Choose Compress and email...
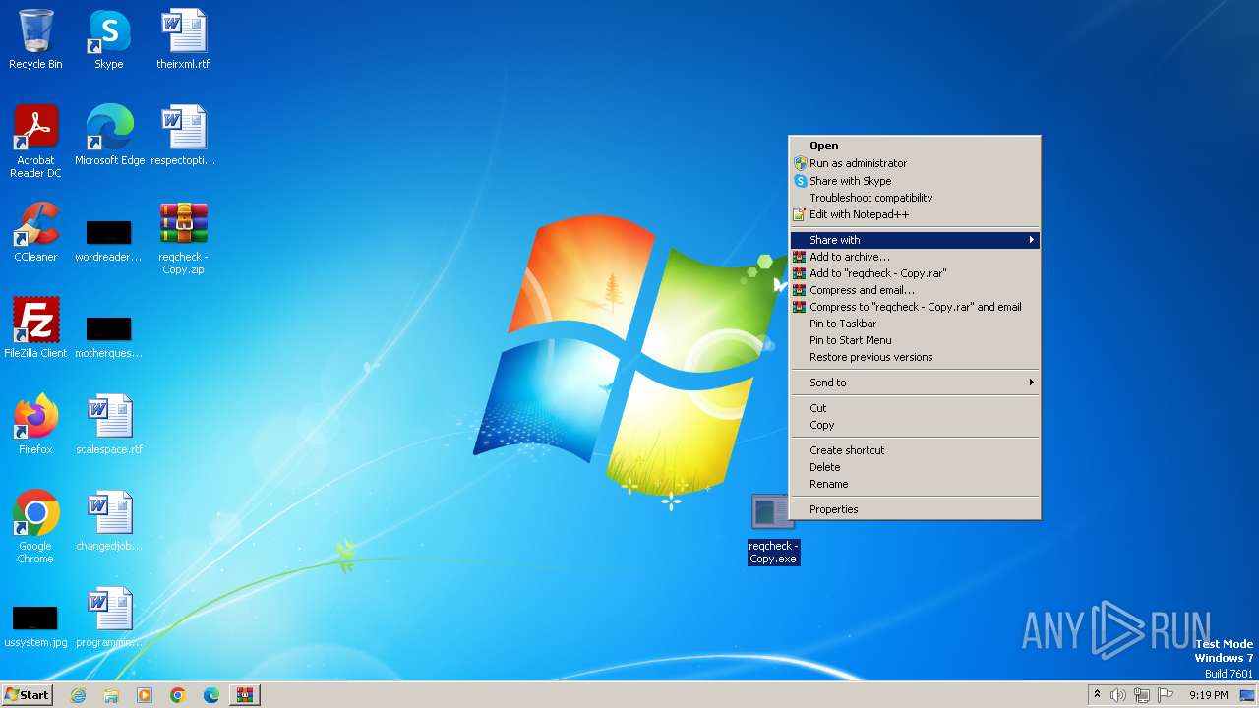 click(x=915, y=290)
